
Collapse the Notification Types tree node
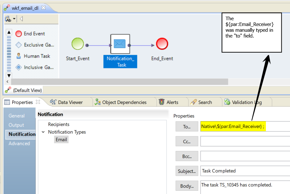[43, 132]
